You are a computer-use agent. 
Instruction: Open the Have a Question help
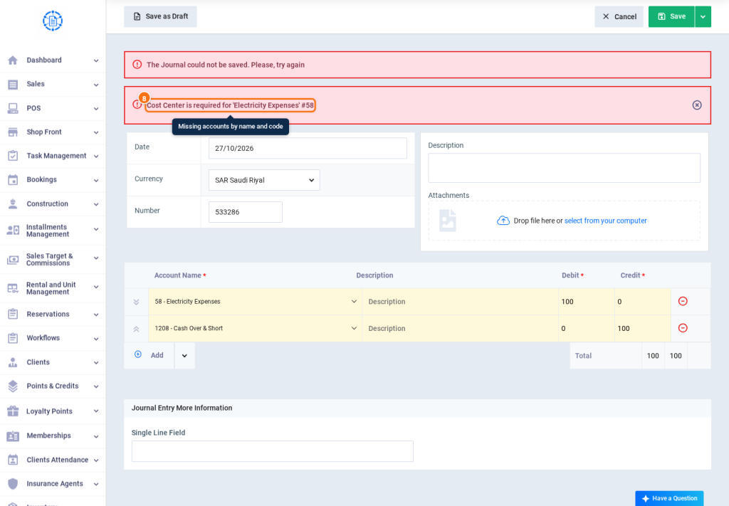(669, 499)
